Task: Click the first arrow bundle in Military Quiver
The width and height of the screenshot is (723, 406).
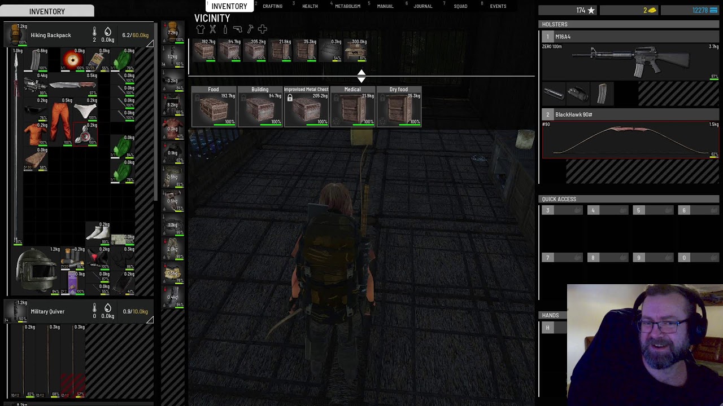Action: 24,361
